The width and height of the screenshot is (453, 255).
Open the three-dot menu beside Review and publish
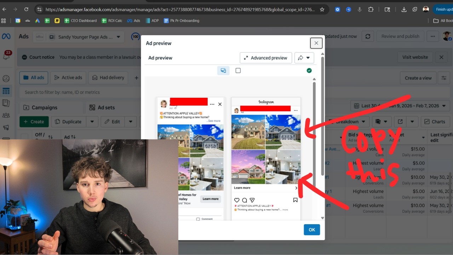432,36
